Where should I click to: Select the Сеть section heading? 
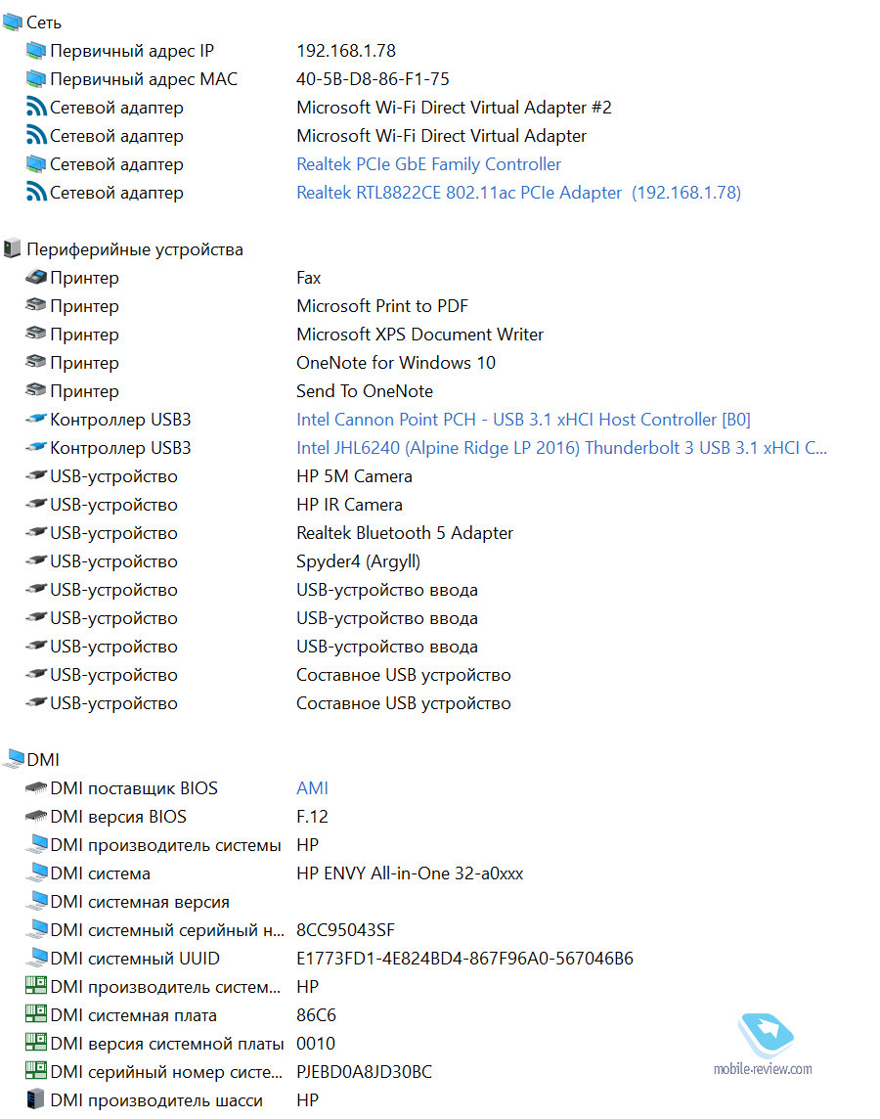click(43, 22)
